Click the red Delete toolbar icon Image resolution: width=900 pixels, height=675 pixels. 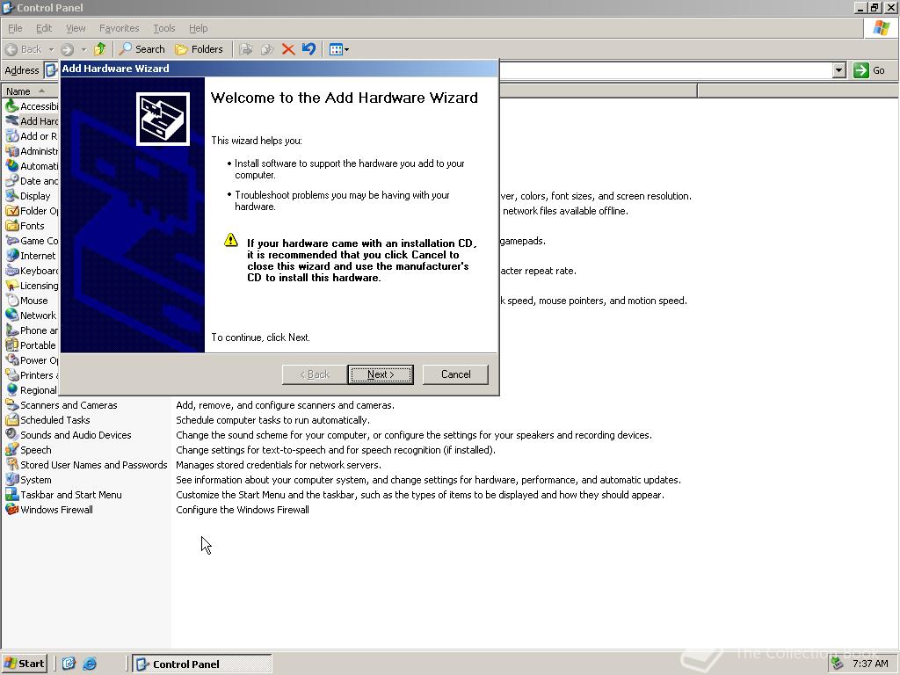(x=288, y=49)
